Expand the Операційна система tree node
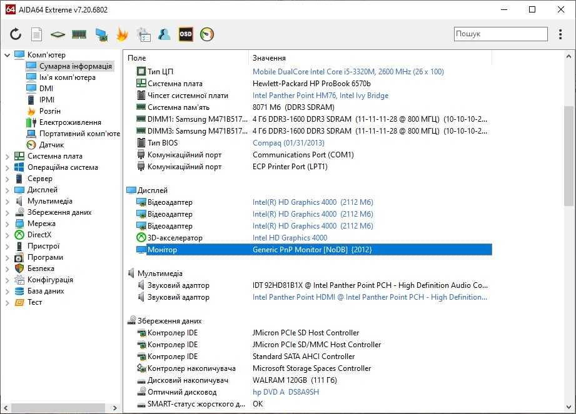 tap(7, 168)
